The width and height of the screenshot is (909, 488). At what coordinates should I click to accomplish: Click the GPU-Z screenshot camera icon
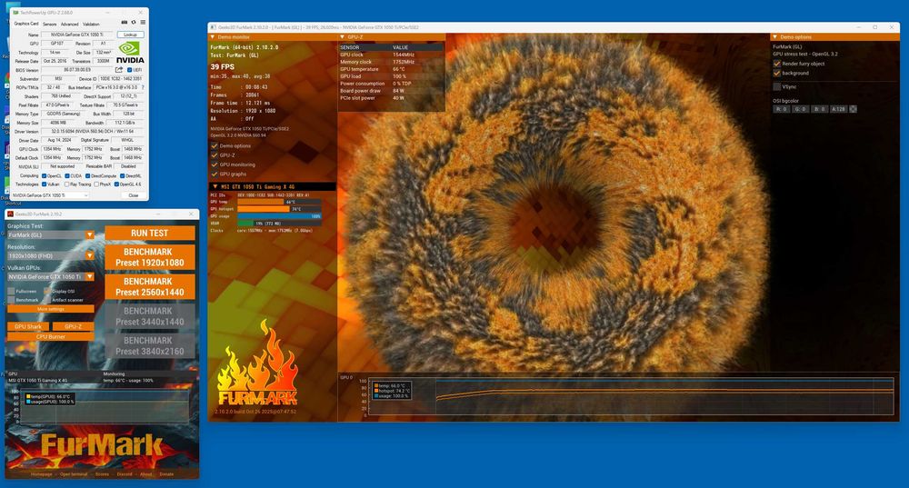[124, 23]
